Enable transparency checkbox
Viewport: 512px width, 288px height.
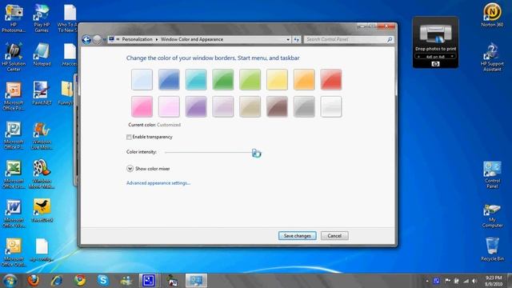(129, 137)
